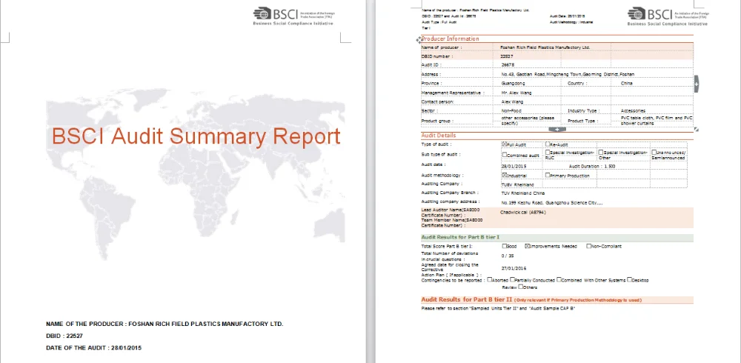Click the table resize handle at bottom-right corner
Screen dimensions: 741x363
click(x=696, y=129)
